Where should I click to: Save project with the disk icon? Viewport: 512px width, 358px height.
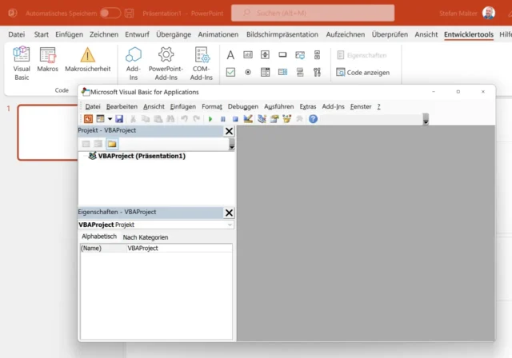(119, 119)
